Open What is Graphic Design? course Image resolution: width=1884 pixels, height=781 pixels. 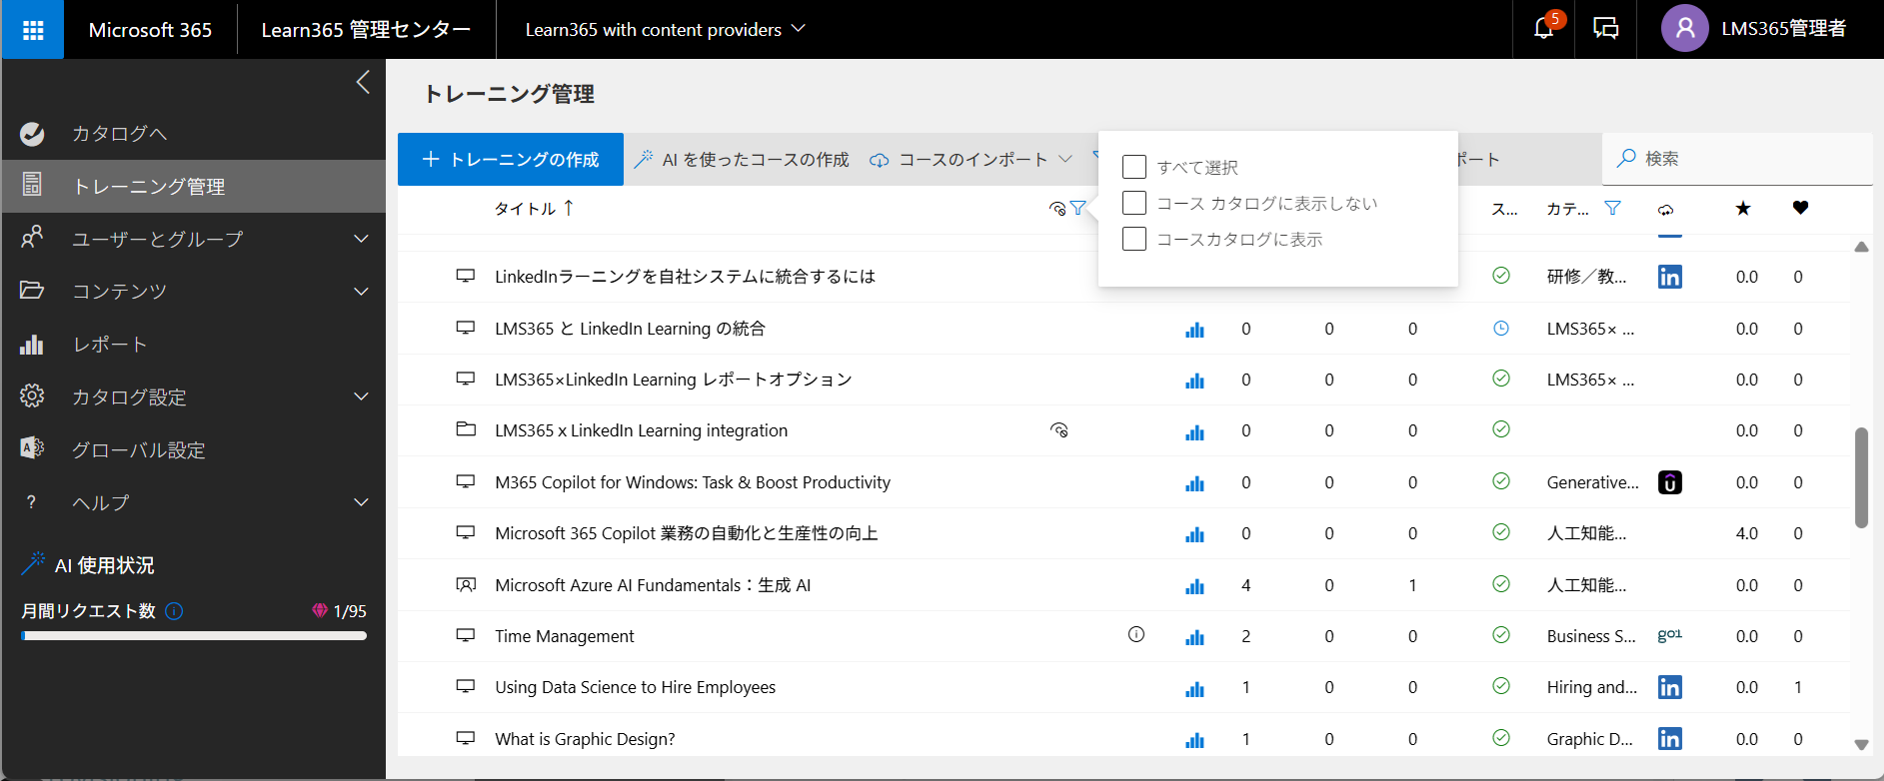[x=585, y=739]
